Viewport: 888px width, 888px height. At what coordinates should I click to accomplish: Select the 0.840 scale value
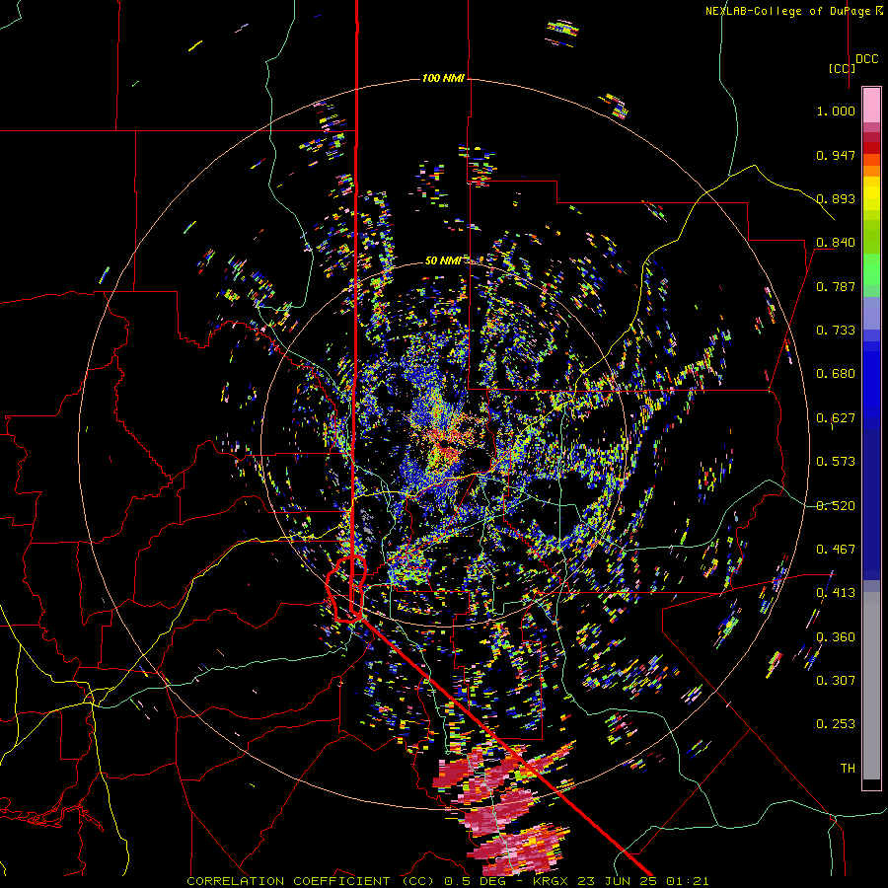(836, 243)
